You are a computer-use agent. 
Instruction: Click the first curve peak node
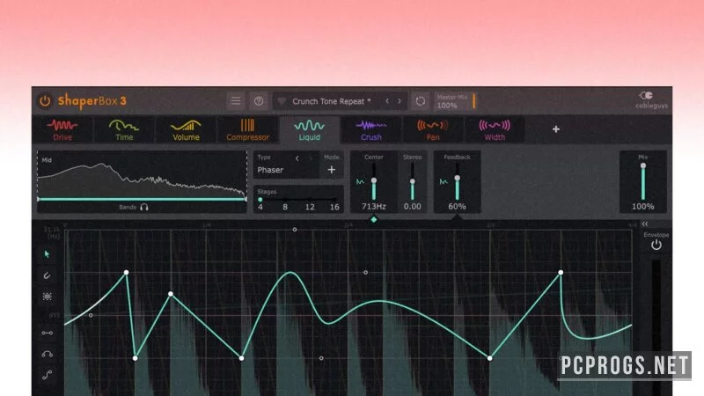click(126, 273)
